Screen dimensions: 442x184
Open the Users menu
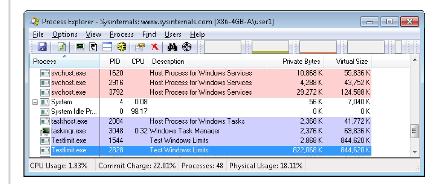pyautogui.click(x=173, y=35)
